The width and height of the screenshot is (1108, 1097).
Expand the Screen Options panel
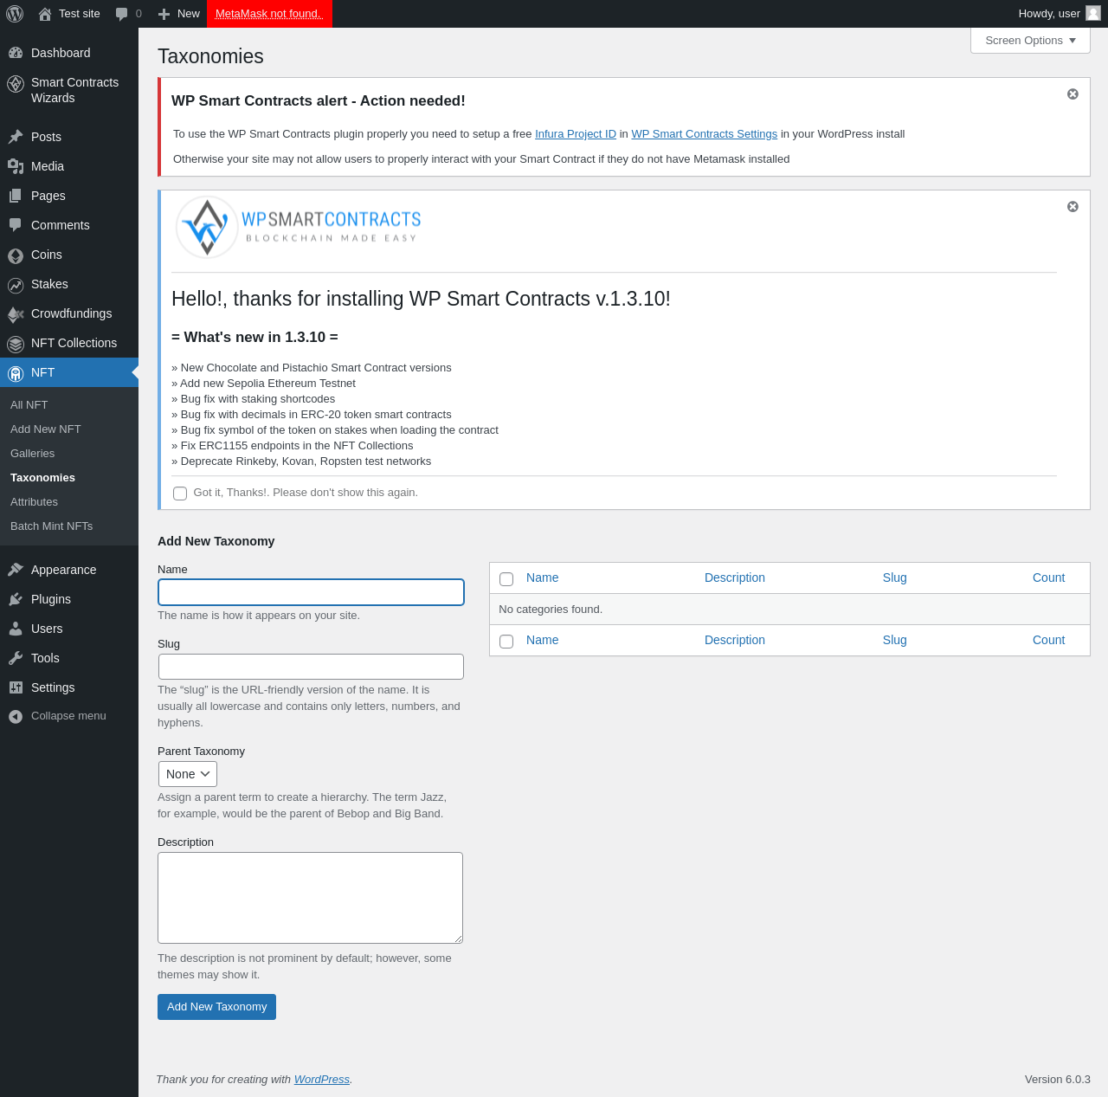1030,41
